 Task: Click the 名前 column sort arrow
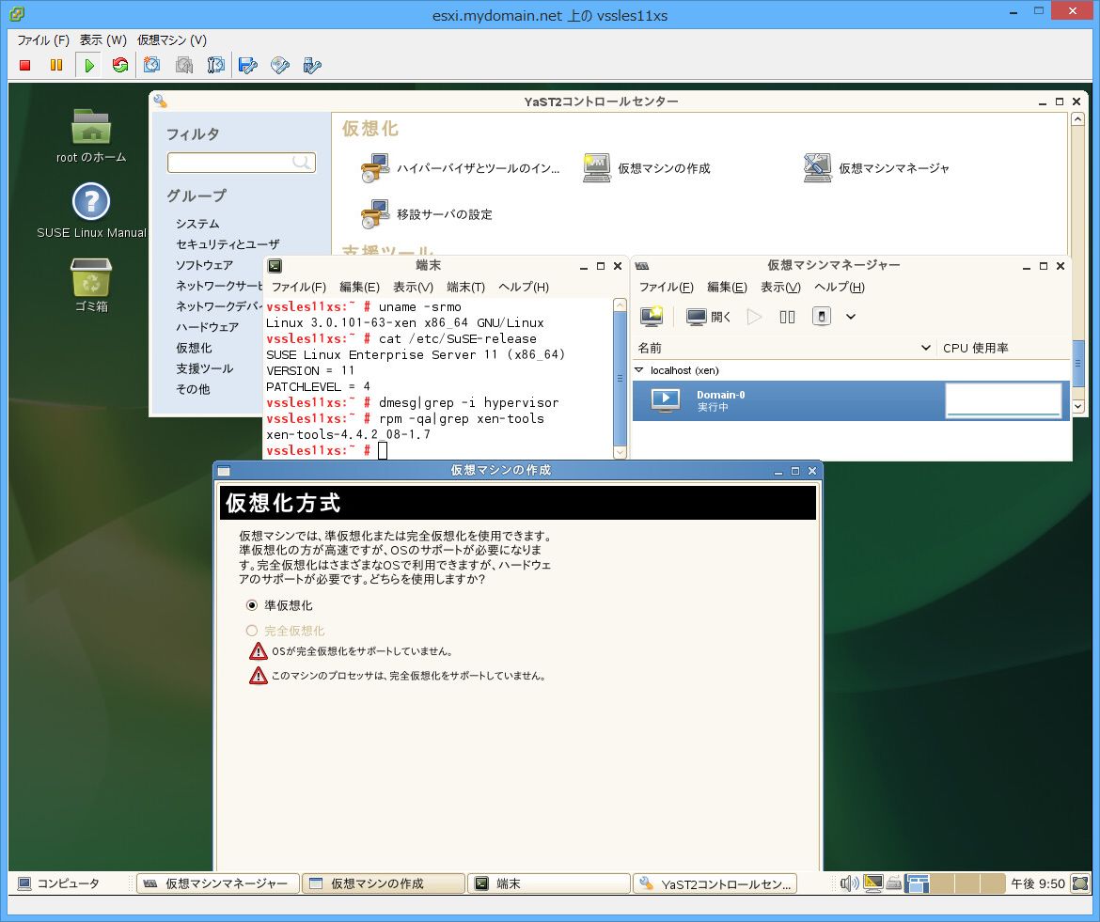point(925,348)
